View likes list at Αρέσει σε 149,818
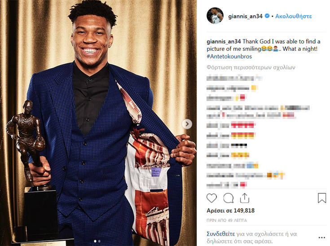Screen dimensions: 330x246 pyautogui.click(x=230, y=211)
